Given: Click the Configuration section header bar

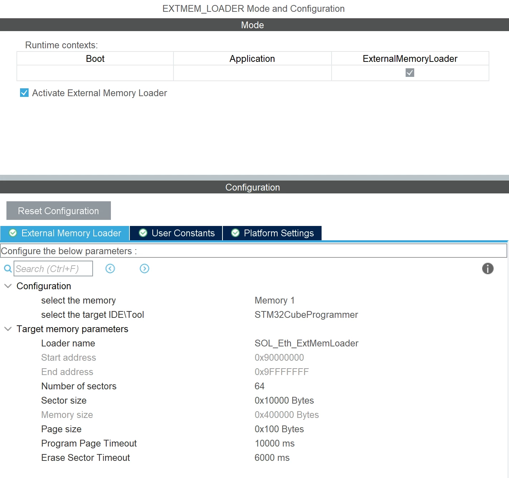Looking at the screenshot, I should [254, 187].
